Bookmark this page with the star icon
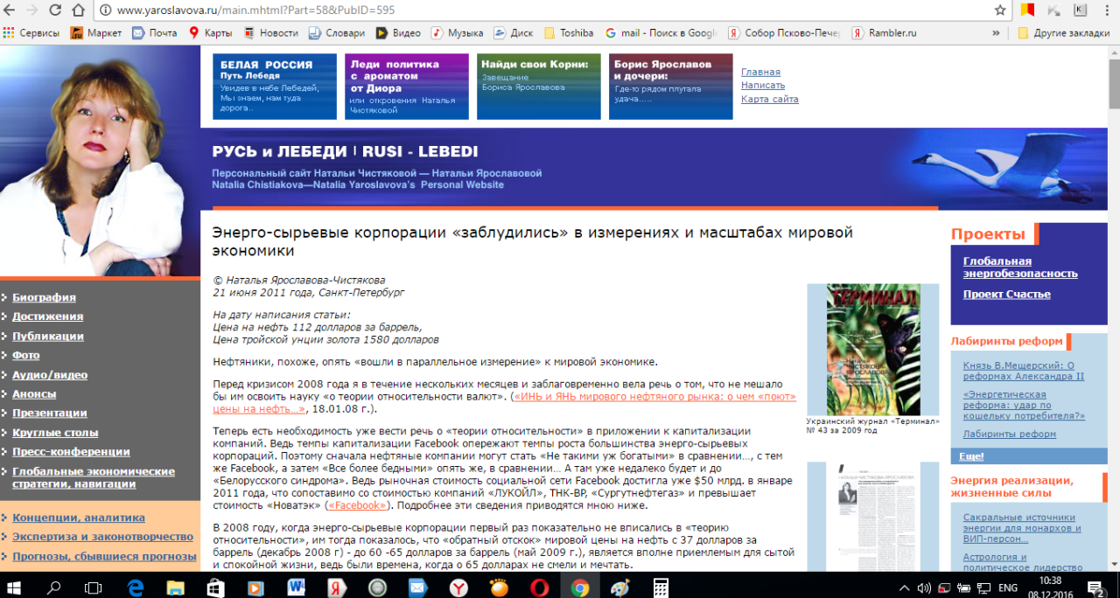The height and width of the screenshot is (598, 1120). point(1000,10)
